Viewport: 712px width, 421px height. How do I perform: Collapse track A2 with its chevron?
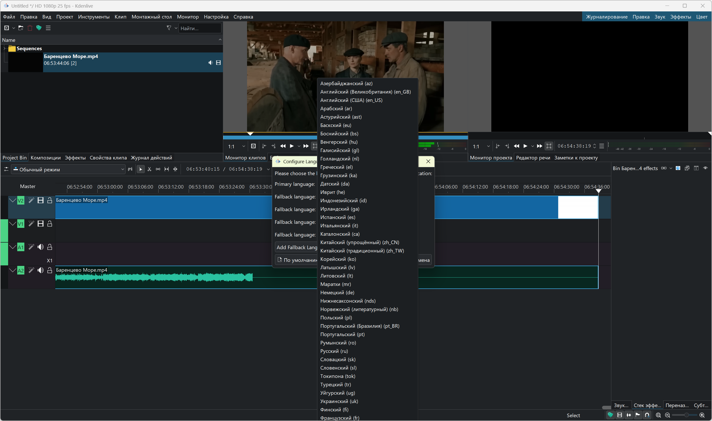pos(12,270)
